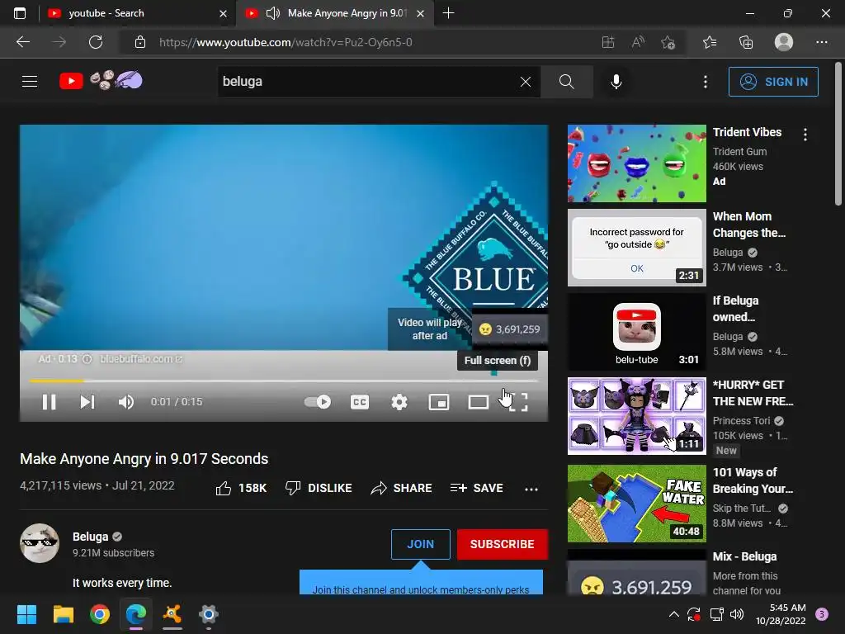Viewport: 845px width, 634px height.
Task: Go back to previous page
Action: 23,42
